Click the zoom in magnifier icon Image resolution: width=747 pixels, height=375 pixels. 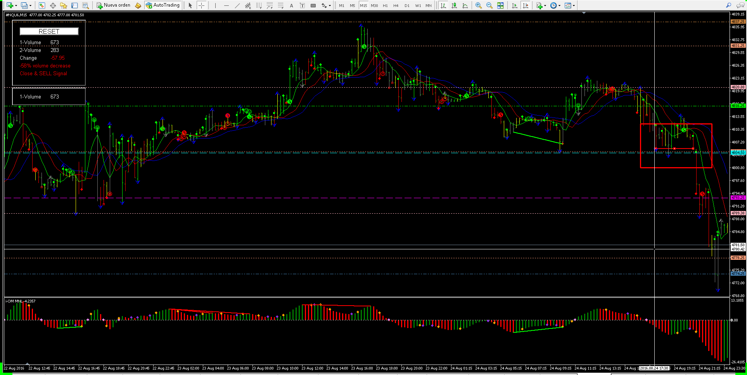(x=478, y=5)
